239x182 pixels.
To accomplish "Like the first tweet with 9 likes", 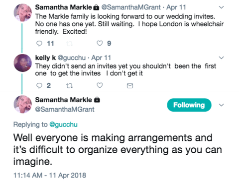I will (x=100, y=43).
